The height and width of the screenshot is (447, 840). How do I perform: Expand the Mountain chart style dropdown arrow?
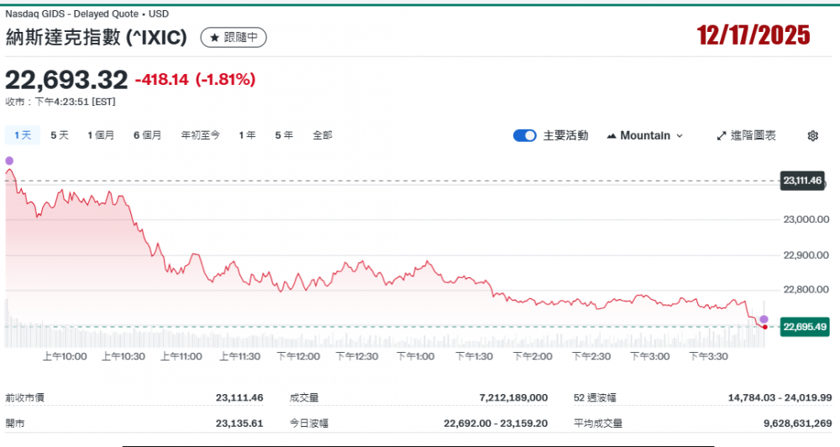click(680, 135)
